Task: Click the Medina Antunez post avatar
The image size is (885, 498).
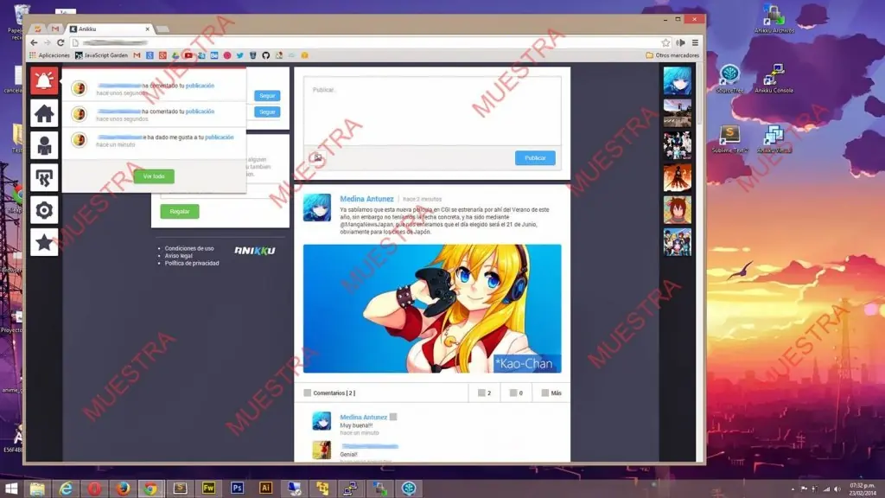Action: coord(317,207)
